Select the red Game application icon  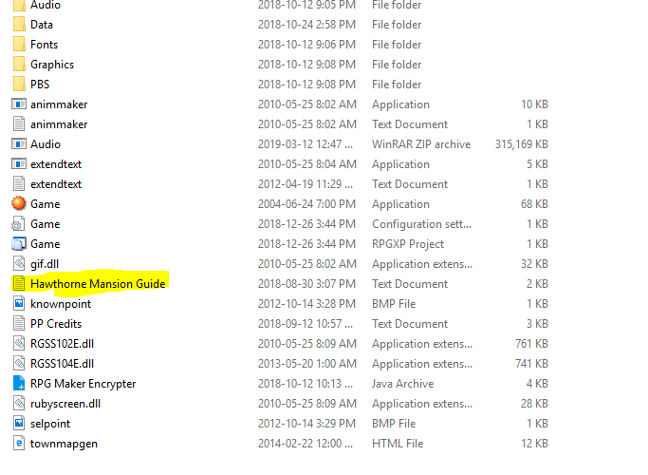point(19,204)
